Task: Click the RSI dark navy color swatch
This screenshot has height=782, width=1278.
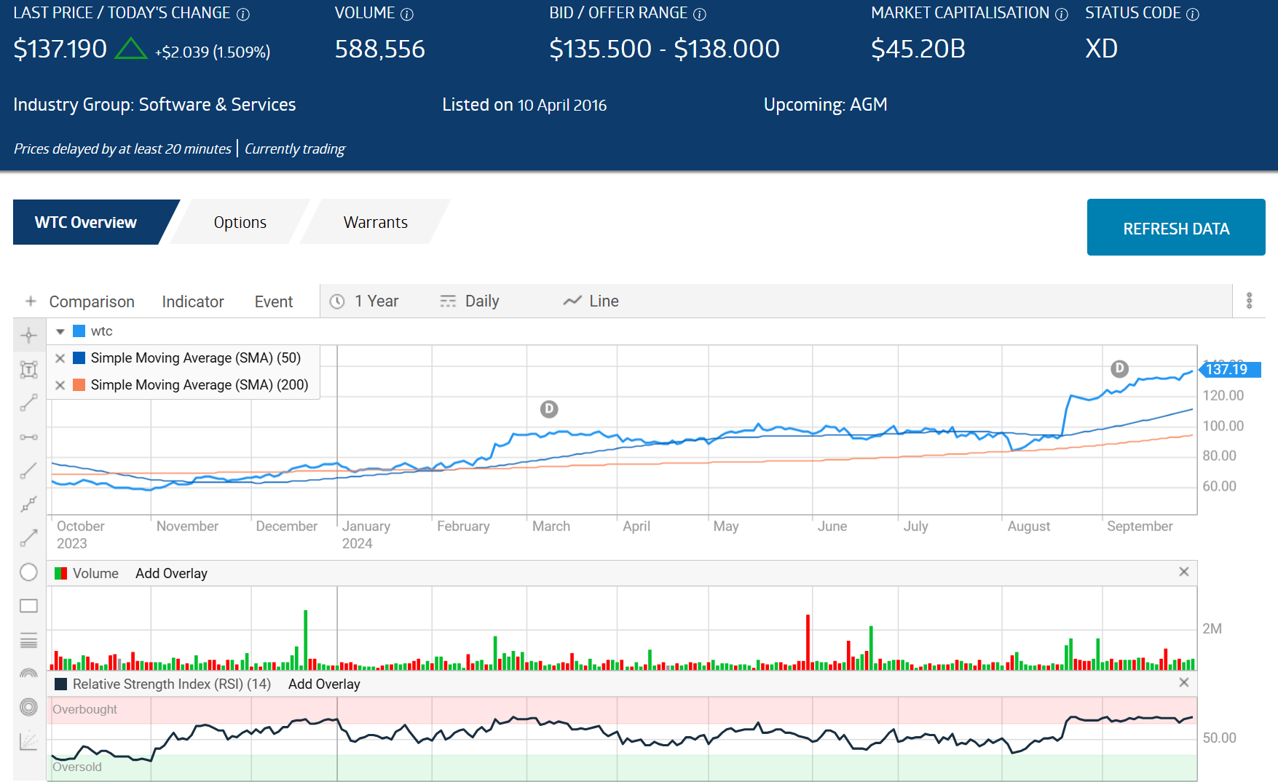Action: click(61, 684)
